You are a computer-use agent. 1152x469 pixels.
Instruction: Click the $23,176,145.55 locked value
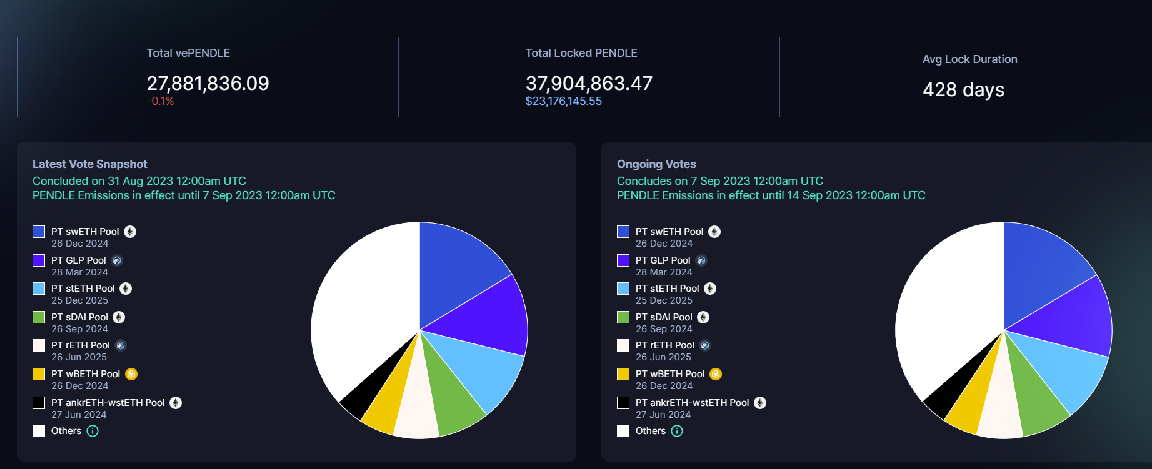pyautogui.click(x=563, y=101)
